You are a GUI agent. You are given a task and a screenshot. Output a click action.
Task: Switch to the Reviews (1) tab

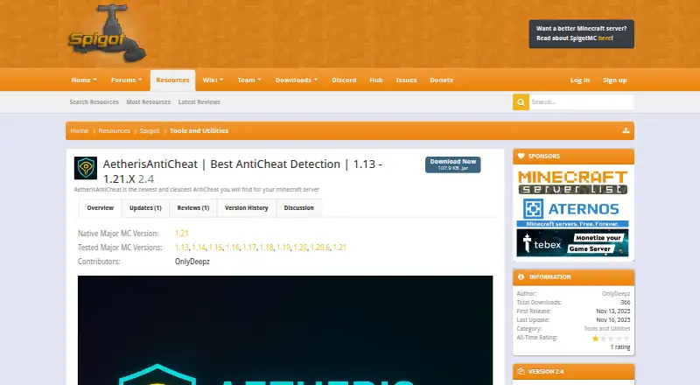click(x=193, y=208)
